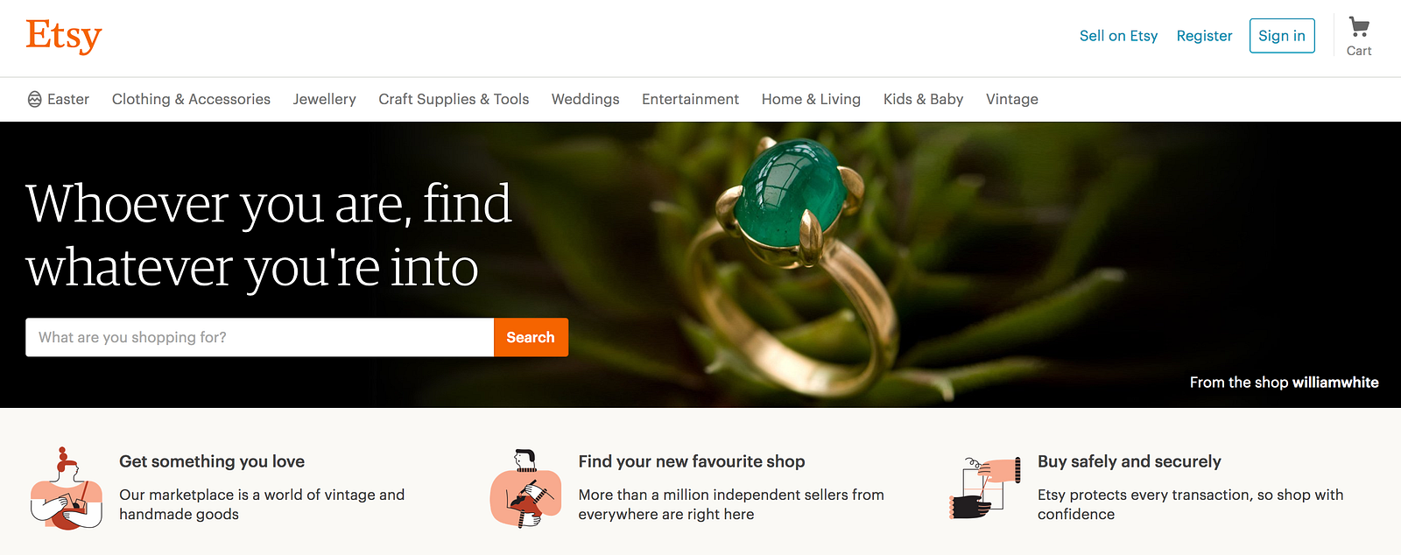The width and height of the screenshot is (1401, 555).
Task: Open the Clothing & Accessories category
Action: pyautogui.click(x=191, y=99)
